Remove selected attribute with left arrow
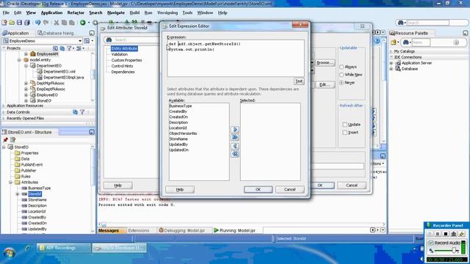 (235, 146)
